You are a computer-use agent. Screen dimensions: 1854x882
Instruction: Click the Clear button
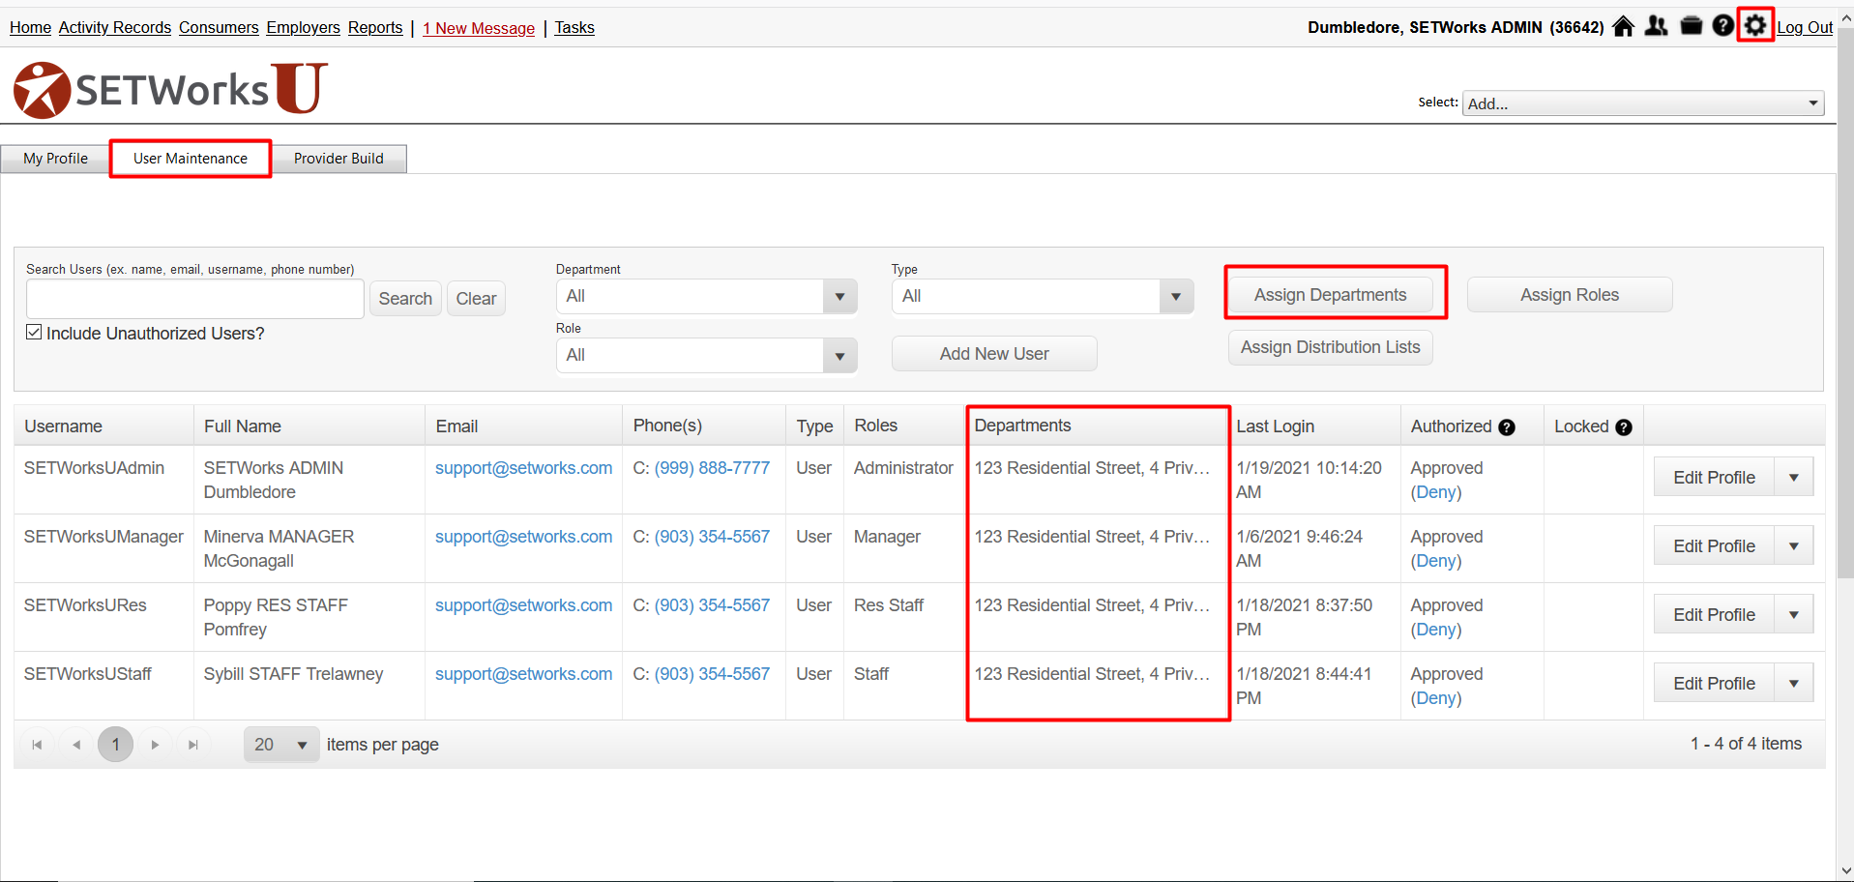click(476, 299)
